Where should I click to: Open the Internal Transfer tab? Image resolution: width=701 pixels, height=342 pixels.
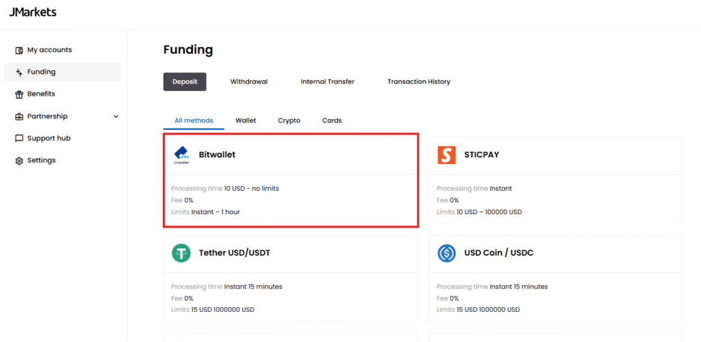(x=327, y=81)
